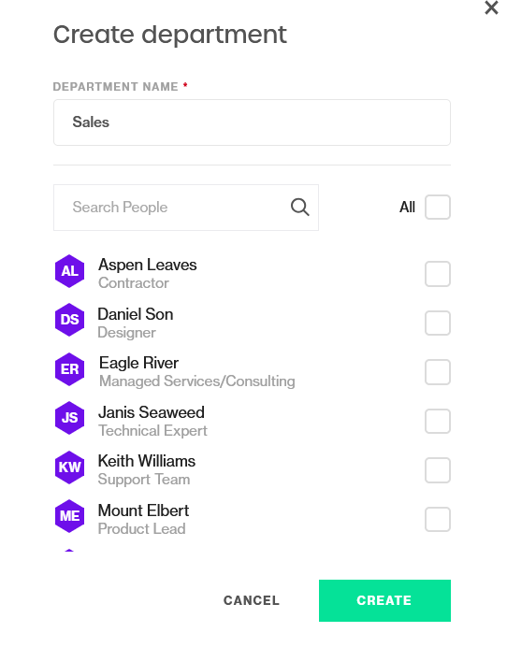
Task: Check the All people checkbox
Action: coord(438,208)
